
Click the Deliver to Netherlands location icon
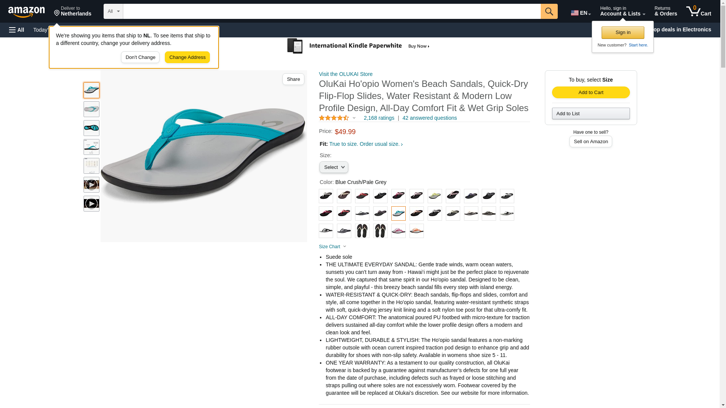point(57,13)
